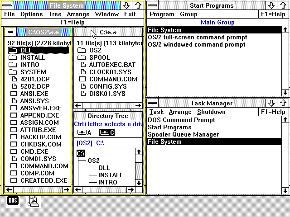Click F1=Help in Task Manager

click(273, 112)
